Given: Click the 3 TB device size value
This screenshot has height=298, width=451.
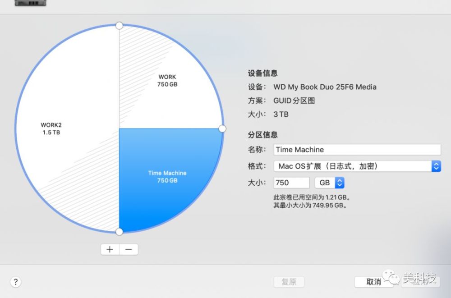Looking at the screenshot, I should click(x=281, y=115).
